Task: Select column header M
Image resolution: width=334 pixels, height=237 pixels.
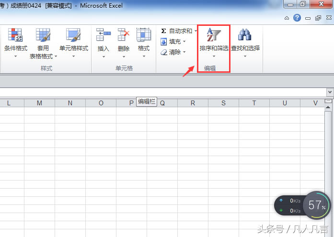Action: (39, 103)
